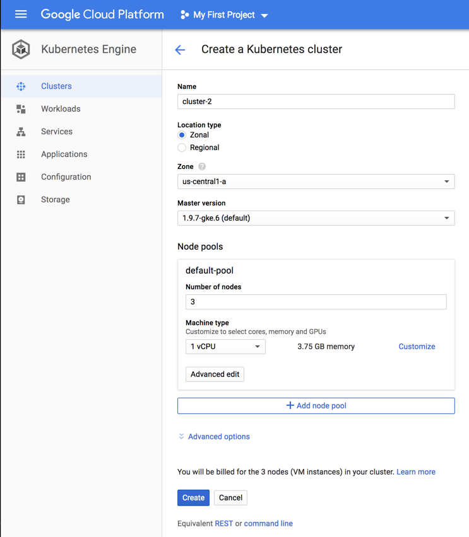Select the Regional location type

181,147
